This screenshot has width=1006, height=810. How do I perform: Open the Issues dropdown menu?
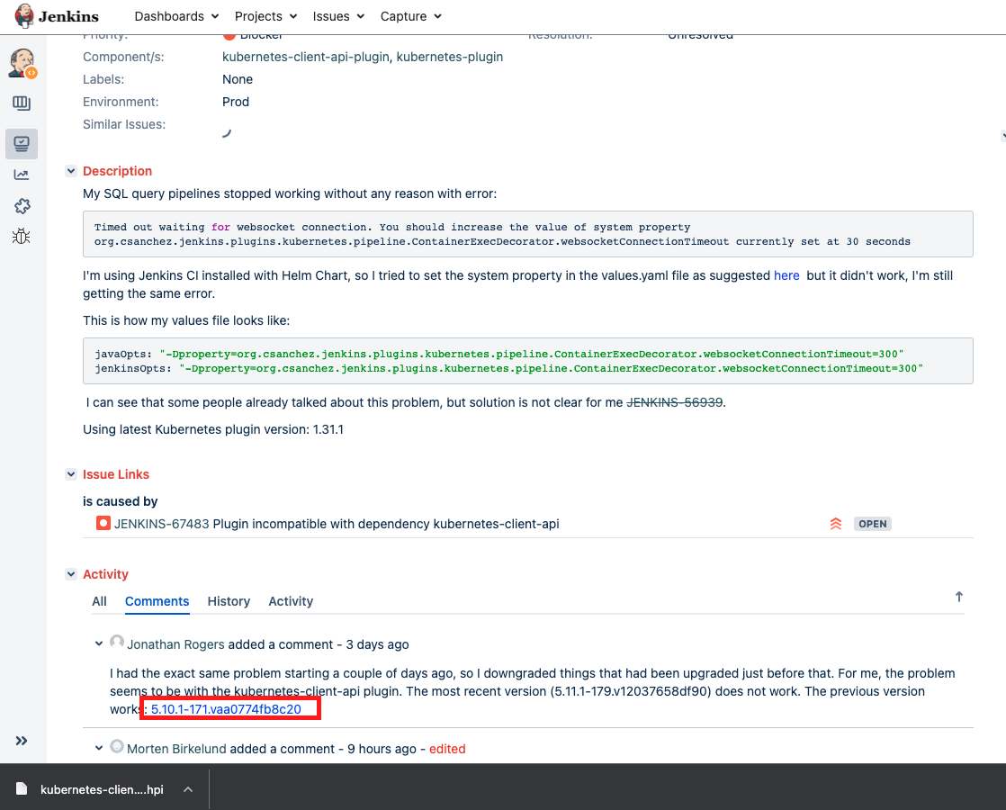(338, 16)
